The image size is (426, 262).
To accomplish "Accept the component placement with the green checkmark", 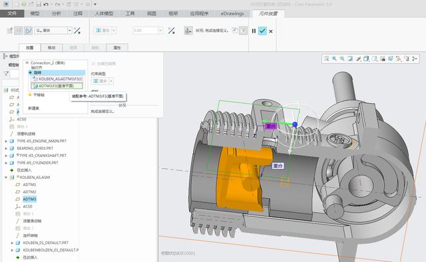I will 262,31.
